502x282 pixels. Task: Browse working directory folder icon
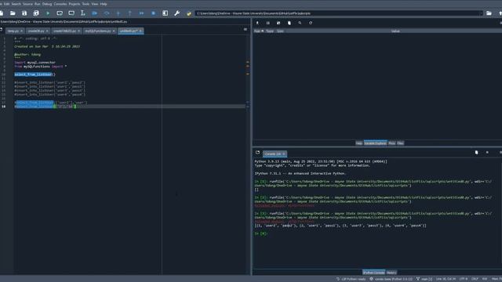click(489, 13)
